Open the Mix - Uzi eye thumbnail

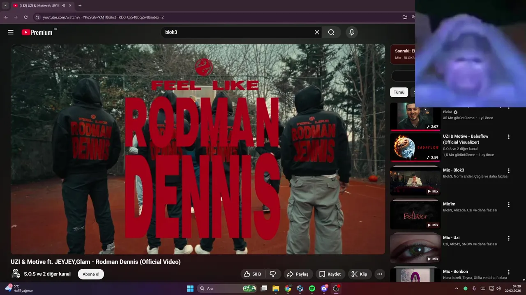point(415,249)
